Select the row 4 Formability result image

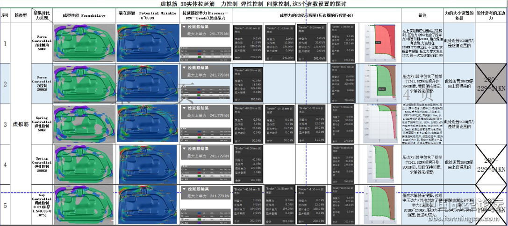[x=84, y=164]
